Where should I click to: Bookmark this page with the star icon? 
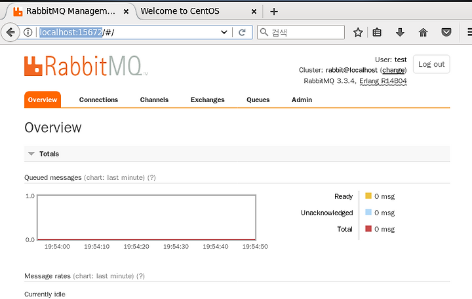[358, 32]
